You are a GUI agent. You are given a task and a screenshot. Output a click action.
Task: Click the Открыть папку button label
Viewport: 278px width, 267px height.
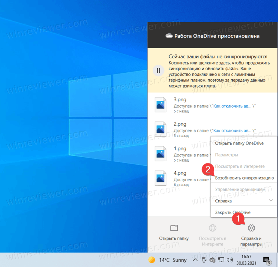click(174, 238)
